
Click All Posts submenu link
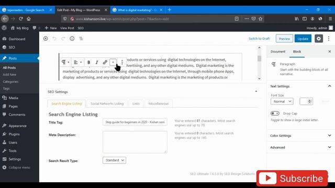pyautogui.click(x=9, y=67)
